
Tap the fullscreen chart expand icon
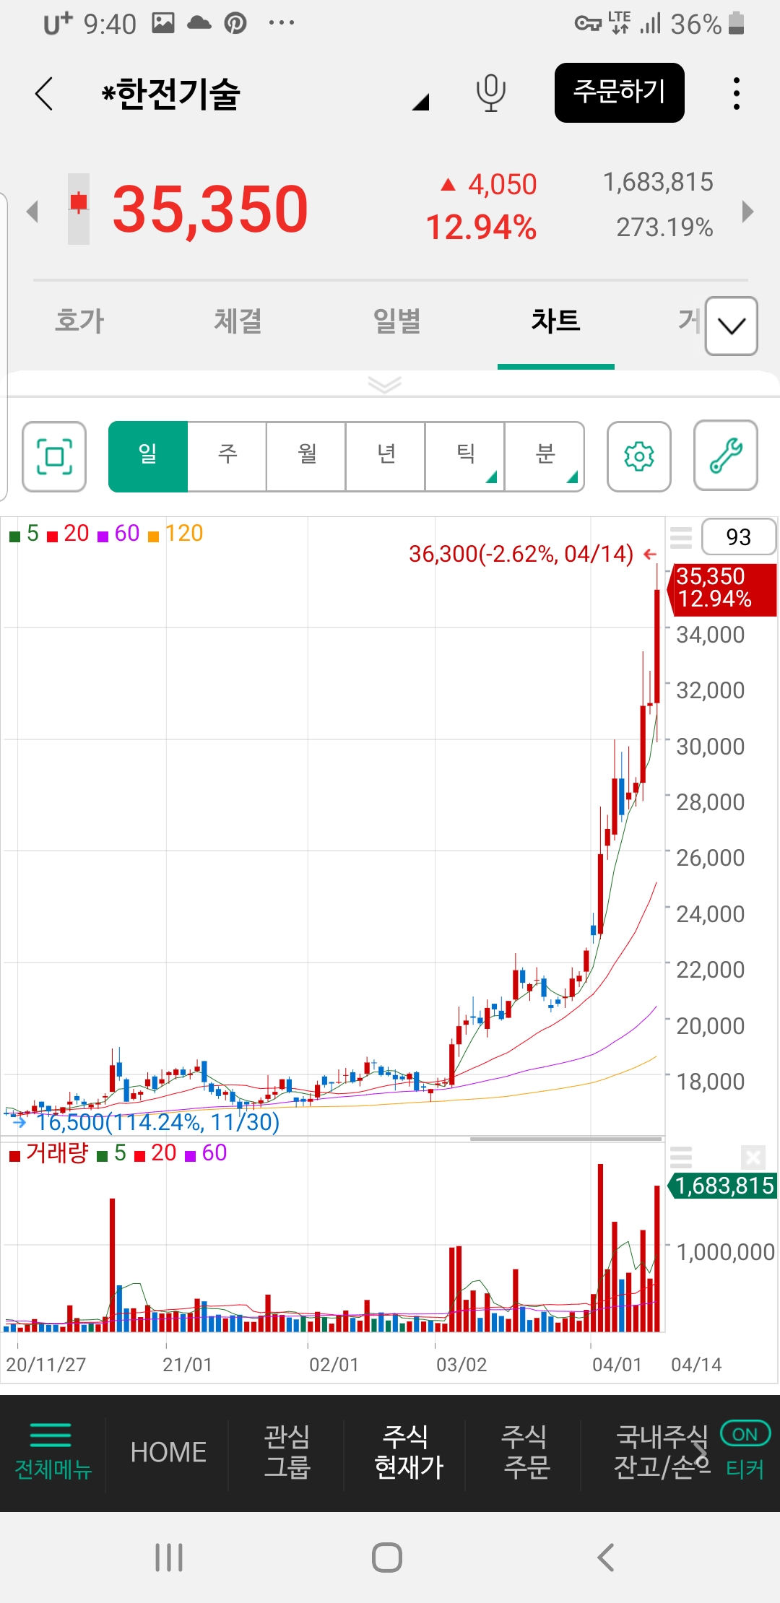[54, 457]
